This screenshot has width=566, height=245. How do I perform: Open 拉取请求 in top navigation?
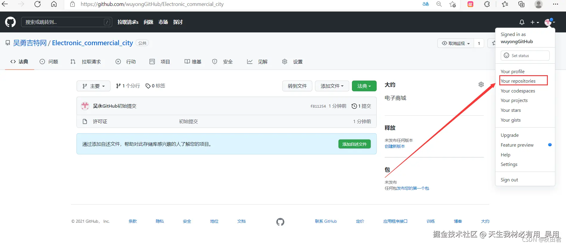click(128, 22)
